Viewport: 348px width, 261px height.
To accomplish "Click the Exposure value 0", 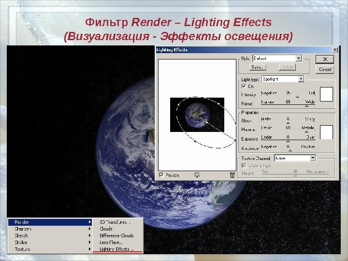I will 288,137.
